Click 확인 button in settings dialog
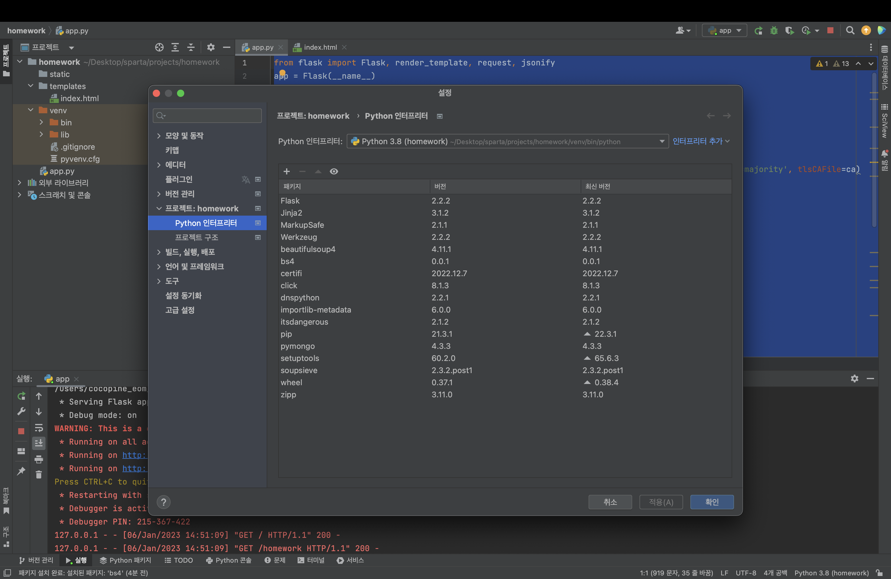 (x=712, y=502)
